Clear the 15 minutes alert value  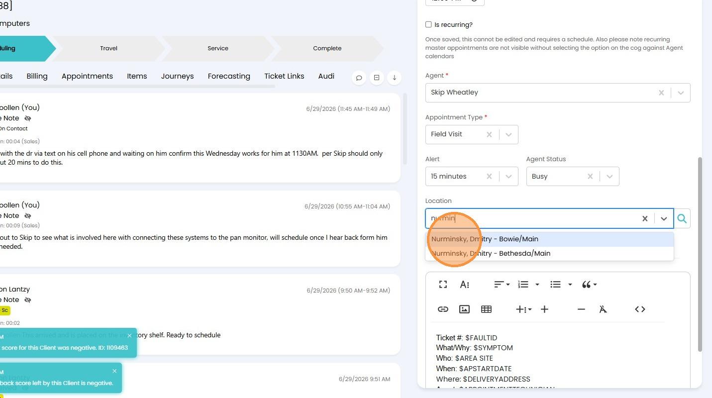(489, 176)
